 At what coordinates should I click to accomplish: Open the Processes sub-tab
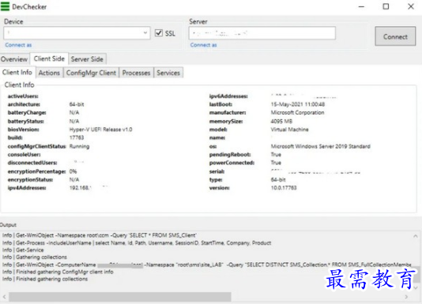click(136, 73)
